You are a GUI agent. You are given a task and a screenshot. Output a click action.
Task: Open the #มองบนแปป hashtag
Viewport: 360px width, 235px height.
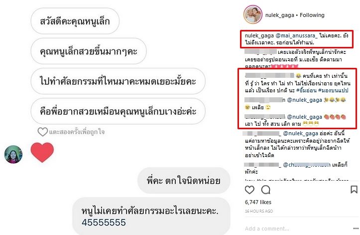coord(333,90)
